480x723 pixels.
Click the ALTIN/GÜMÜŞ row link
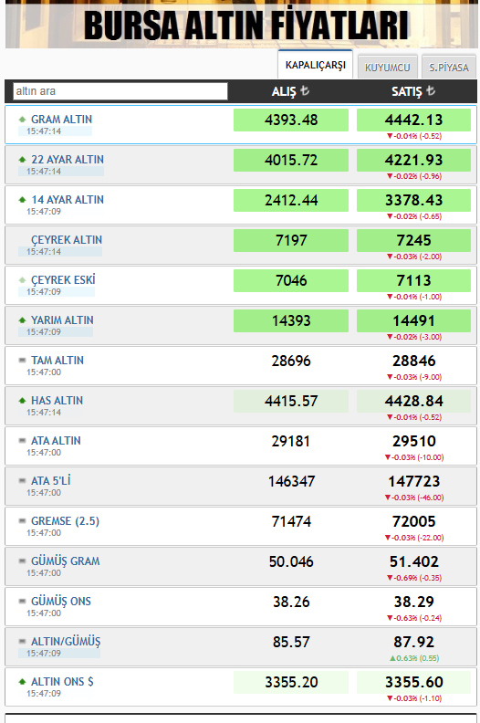66,642
